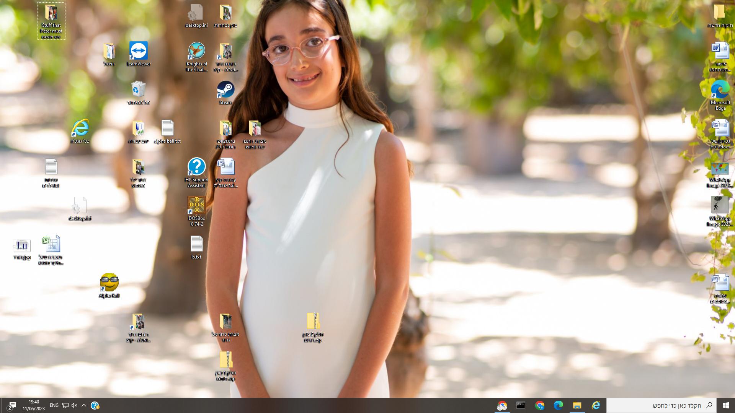The height and width of the screenshot is (413, 735).
Task: Select the 'רויטל' folder
Action: (109, 54)
